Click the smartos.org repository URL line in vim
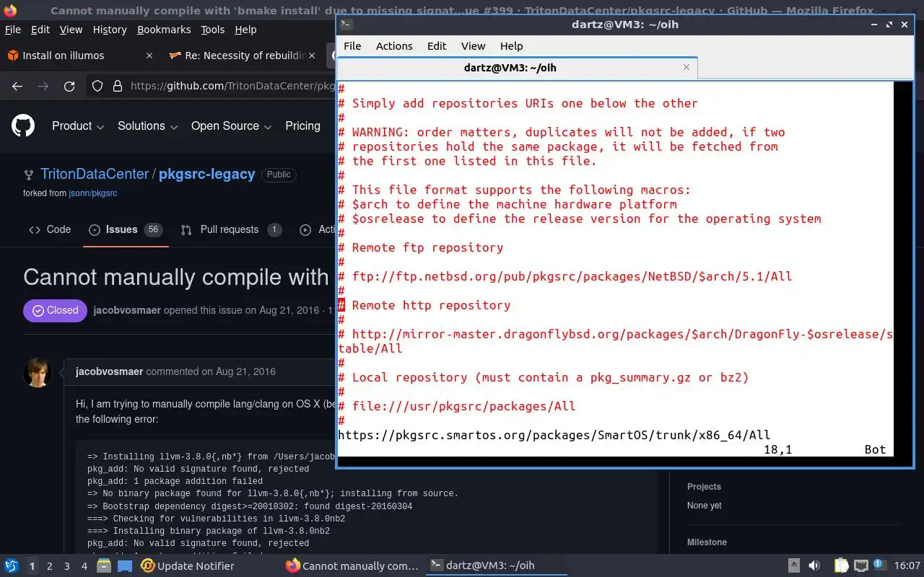924x577 pixels. pos(554,435)
